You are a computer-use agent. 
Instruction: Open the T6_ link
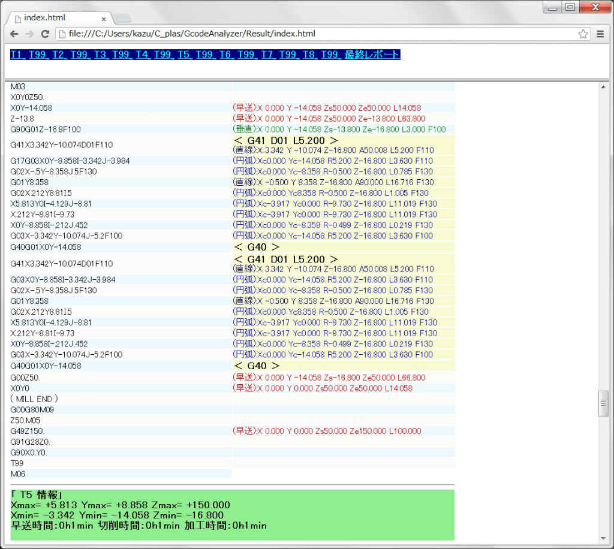pos(226,55)
